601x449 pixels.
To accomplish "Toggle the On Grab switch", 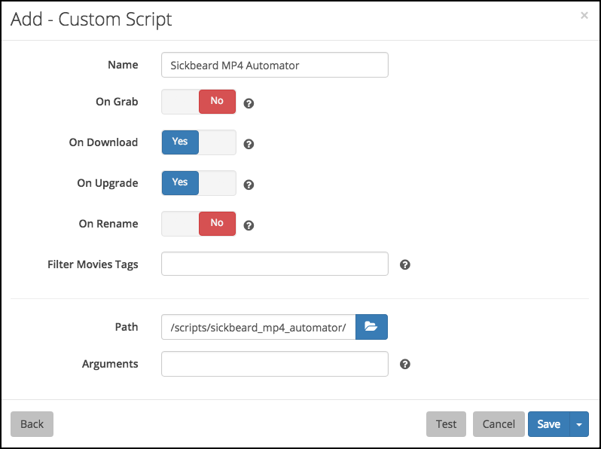I will coord(199,102).
